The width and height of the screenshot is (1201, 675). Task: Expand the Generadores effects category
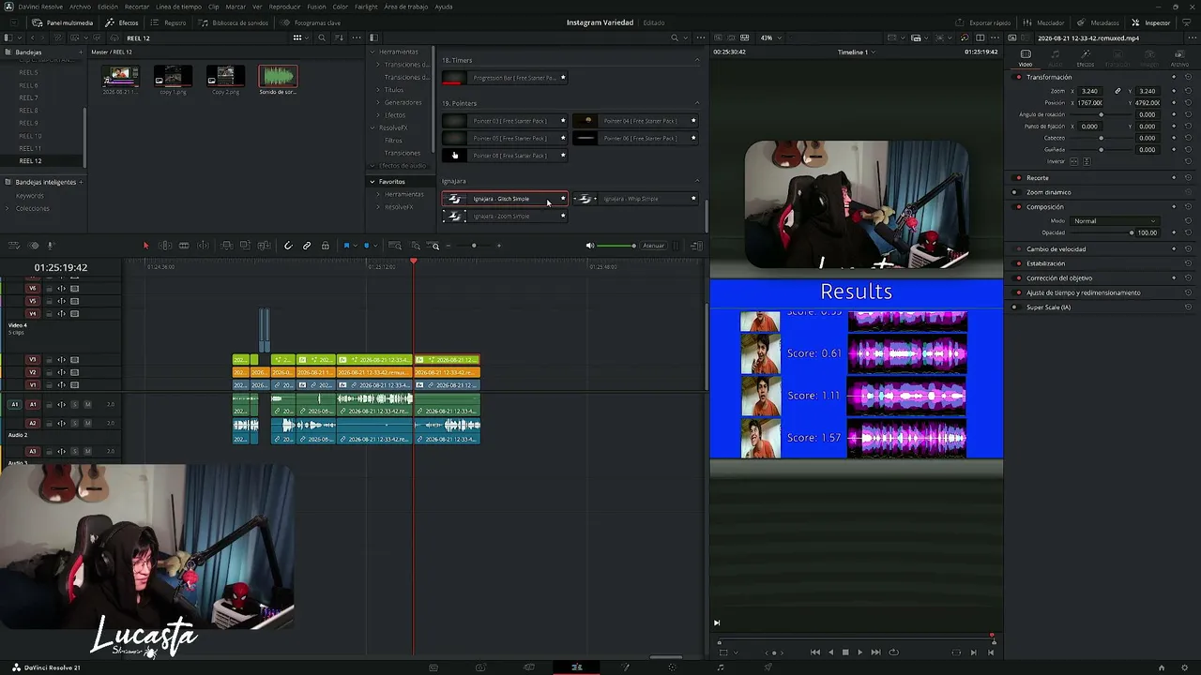coord(378,102)
